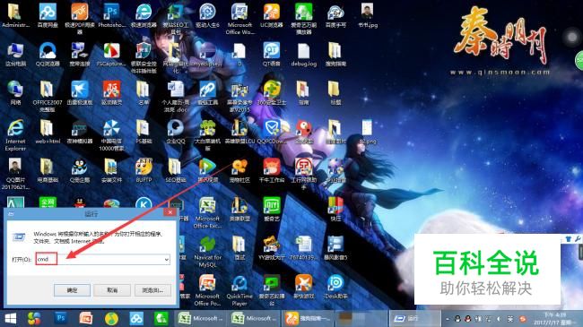
Task: Select the iDesk助手 desktop icon
Action: pyautogui.click(x=335, y=287)
